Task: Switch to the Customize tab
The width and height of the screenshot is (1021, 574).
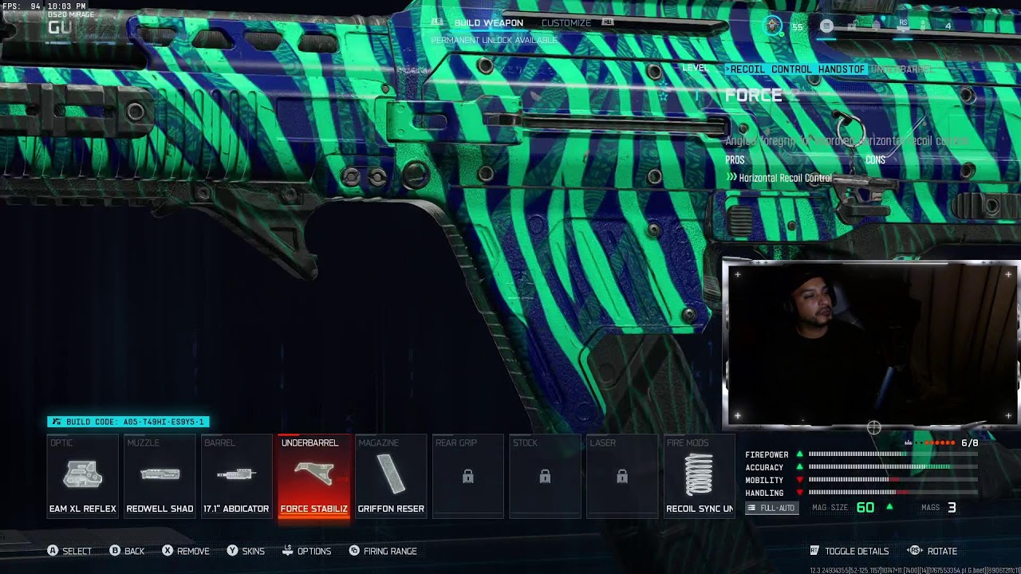Action: (x=566, y=23)
